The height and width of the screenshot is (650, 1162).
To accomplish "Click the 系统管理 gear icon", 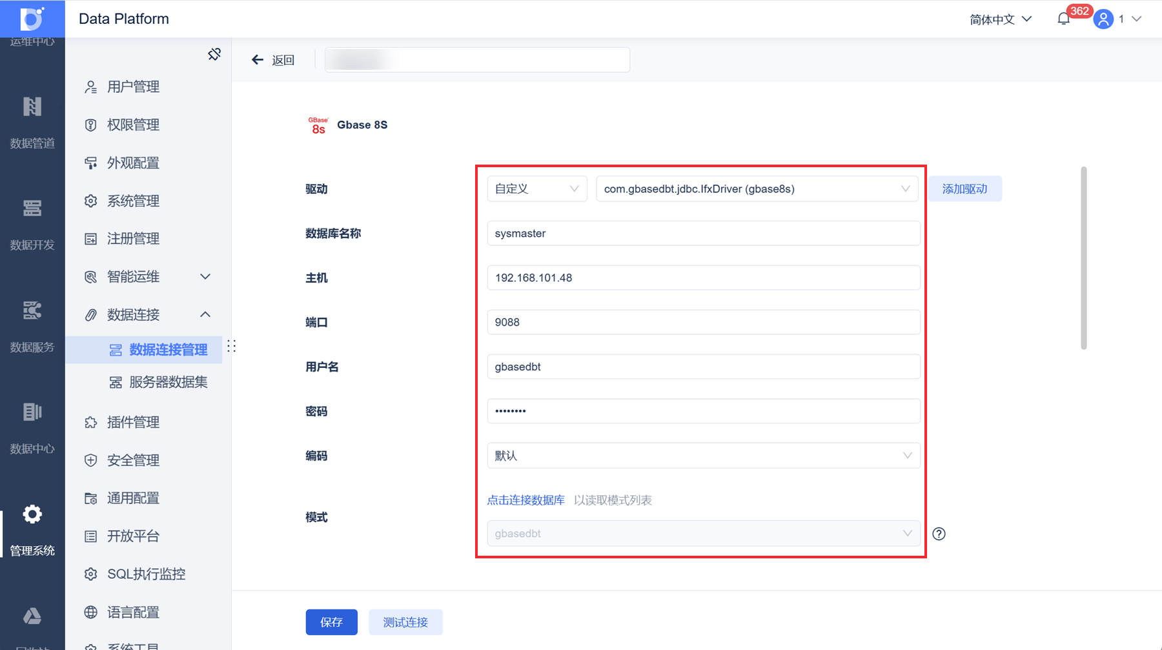I will tap(91, 201).
